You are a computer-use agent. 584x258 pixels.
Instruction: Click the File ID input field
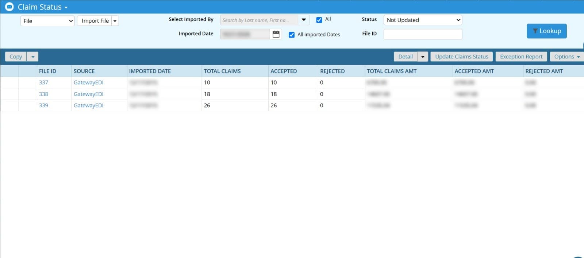pos(423,34)
